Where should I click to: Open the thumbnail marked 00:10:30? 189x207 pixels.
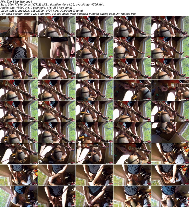[170, 154]
